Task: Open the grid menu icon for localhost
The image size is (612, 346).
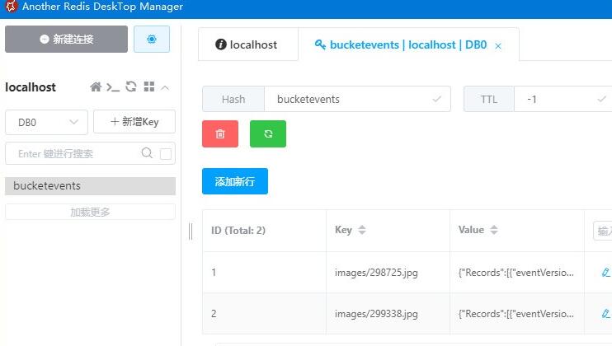Action: [x=149, y=86]
